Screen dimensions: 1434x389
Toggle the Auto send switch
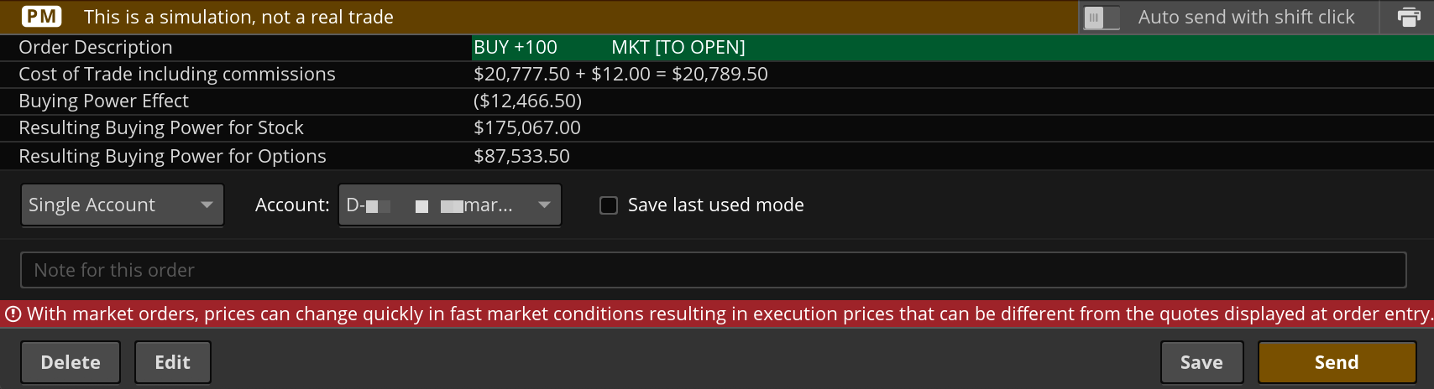[1102, 17]
